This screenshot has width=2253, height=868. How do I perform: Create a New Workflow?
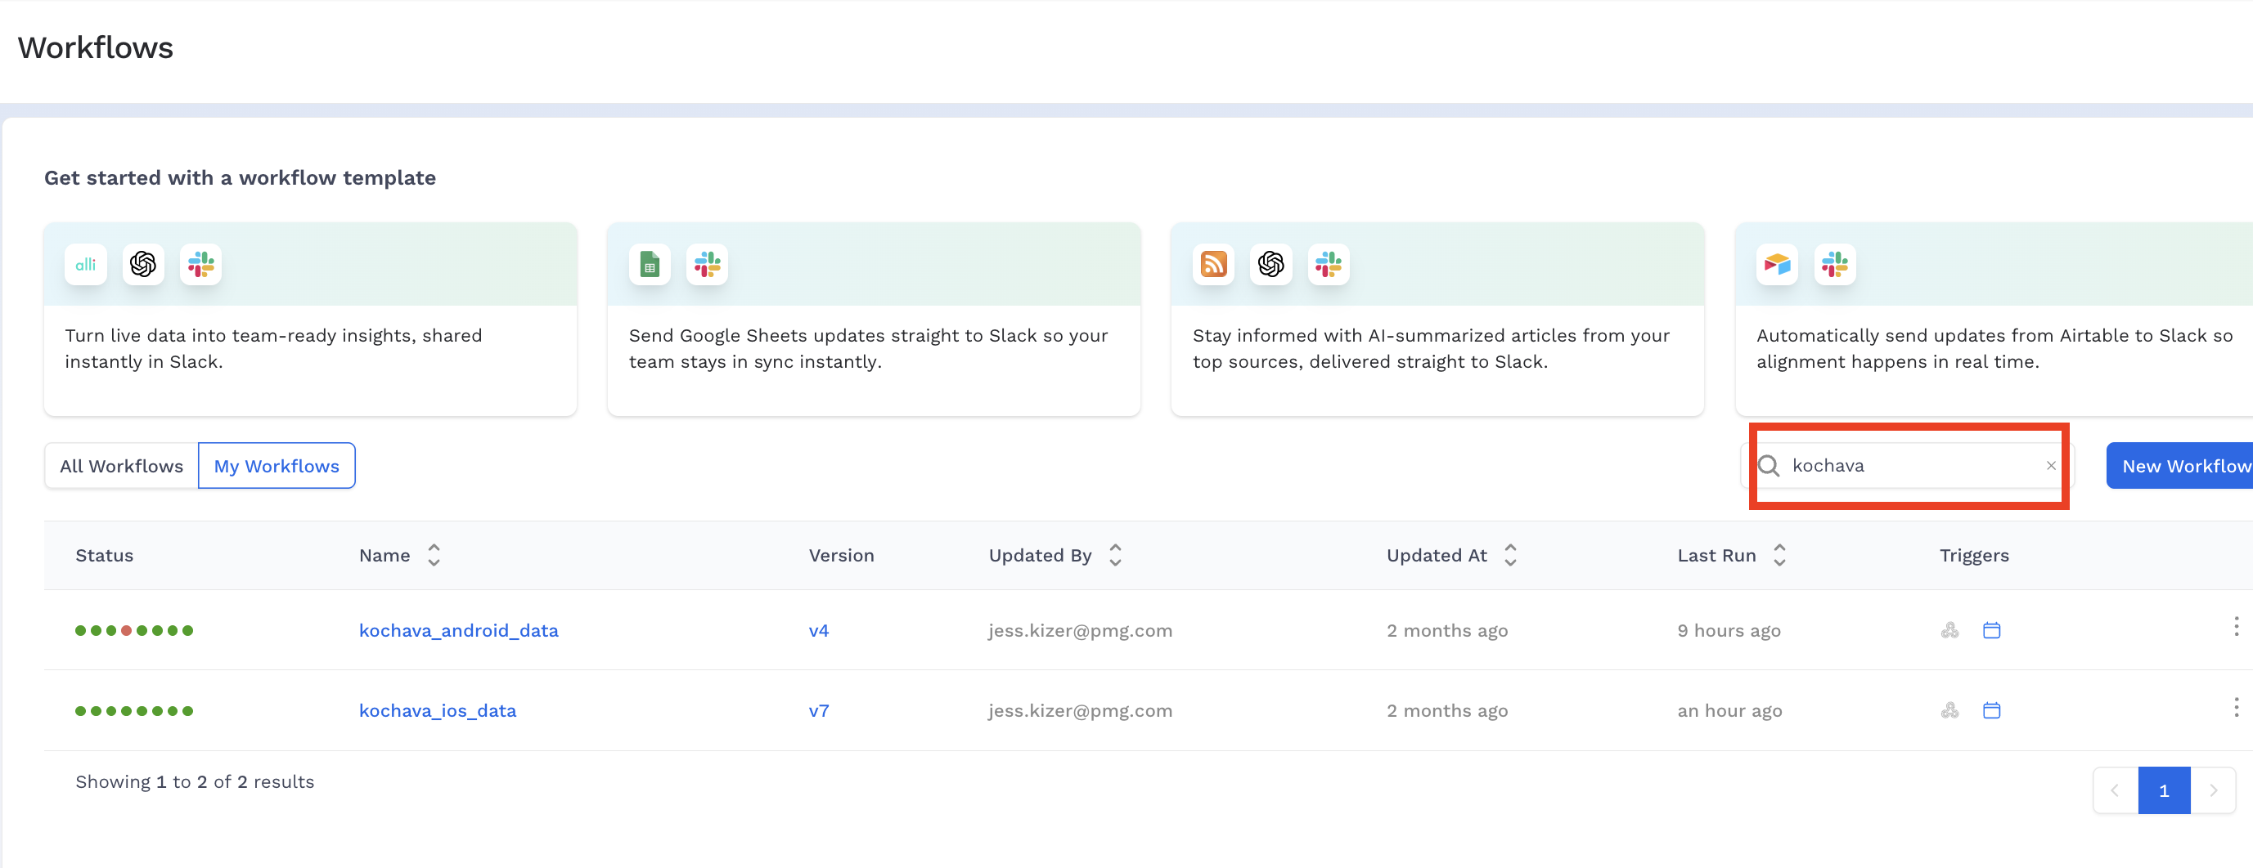point(2183,466)
